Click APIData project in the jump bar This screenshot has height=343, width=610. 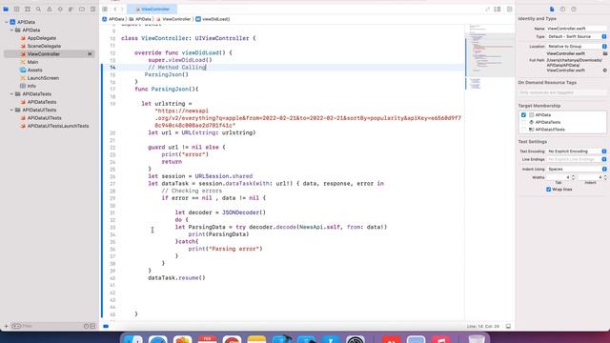[x=113, y=19]
